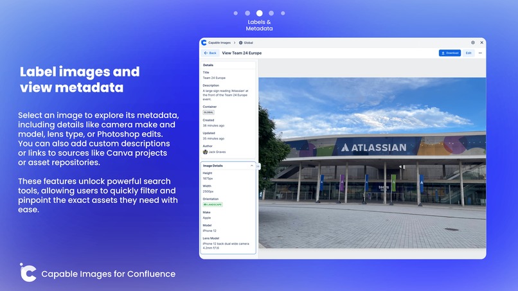Screen dimensions: 518x291
Task: Click author Jack Graves
Action: [x=217, y=152]
